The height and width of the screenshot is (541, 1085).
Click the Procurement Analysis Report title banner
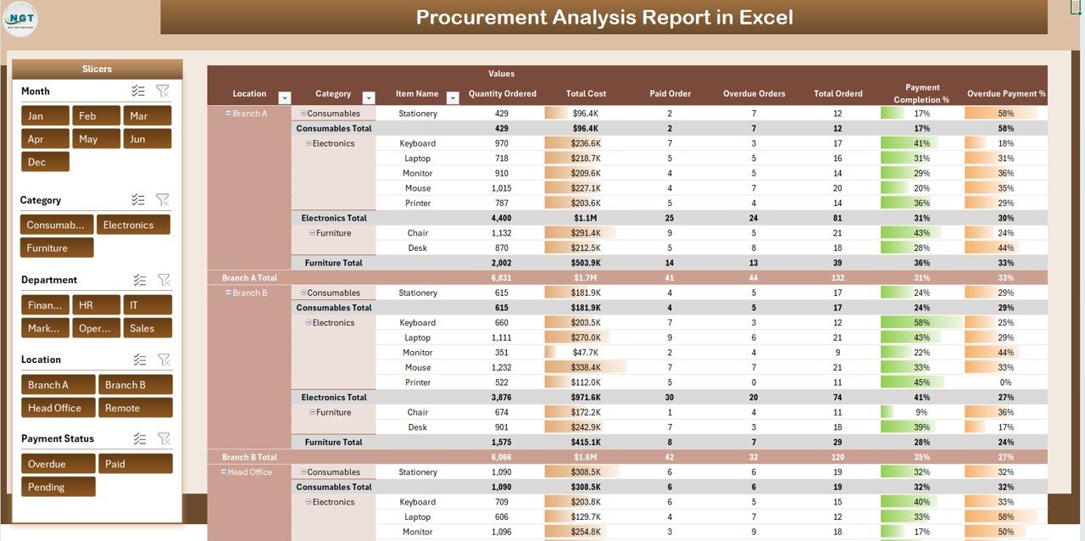coord(604,17)
